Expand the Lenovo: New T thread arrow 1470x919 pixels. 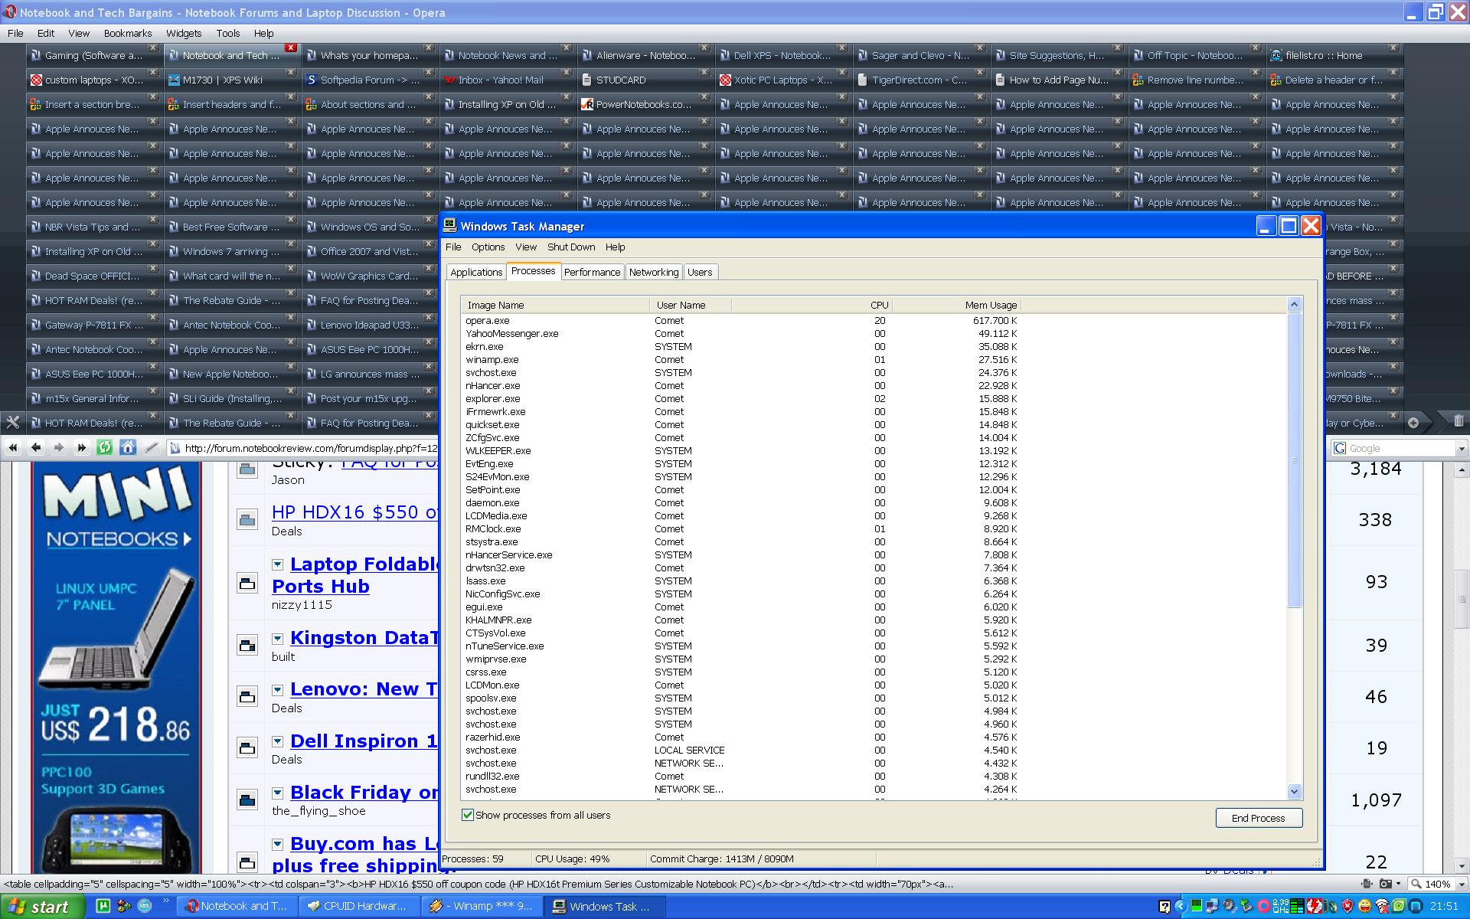277,690
